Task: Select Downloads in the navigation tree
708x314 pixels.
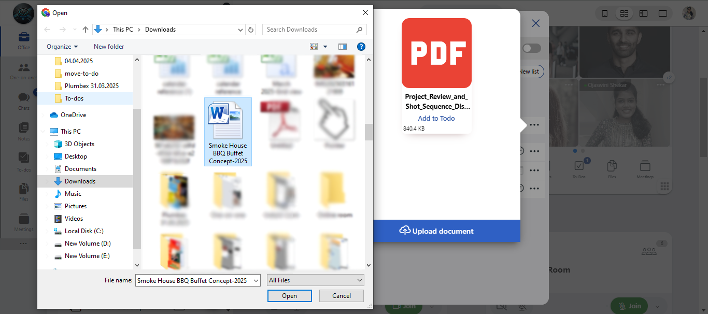Action: point(80,181)
